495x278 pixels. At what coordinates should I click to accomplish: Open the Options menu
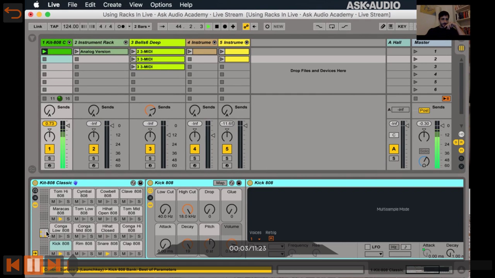161,5
